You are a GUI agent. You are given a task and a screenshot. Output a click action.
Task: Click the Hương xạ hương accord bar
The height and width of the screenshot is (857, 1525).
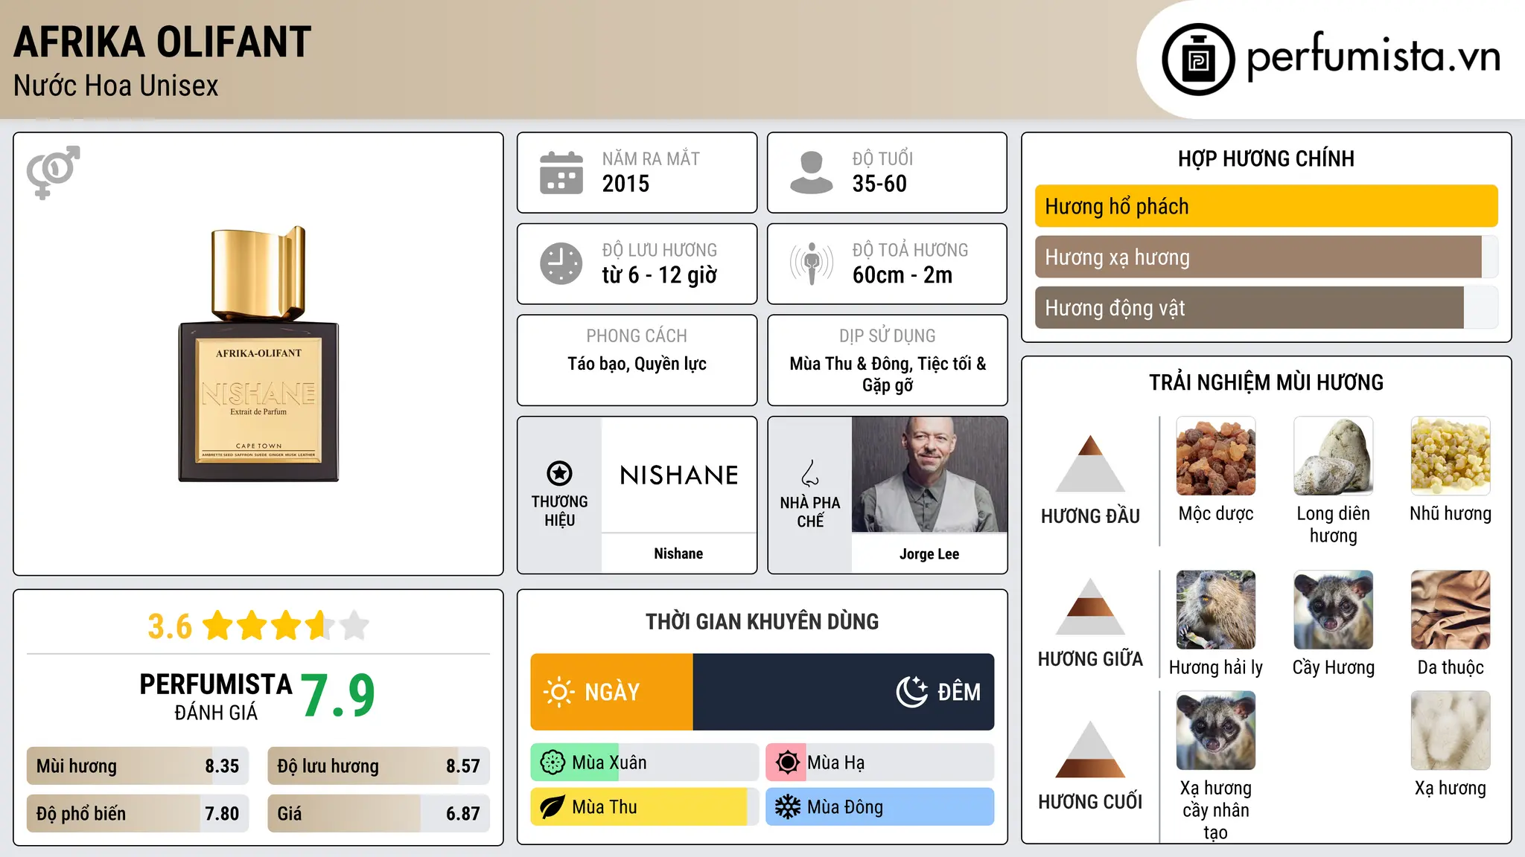[1267, 257]
